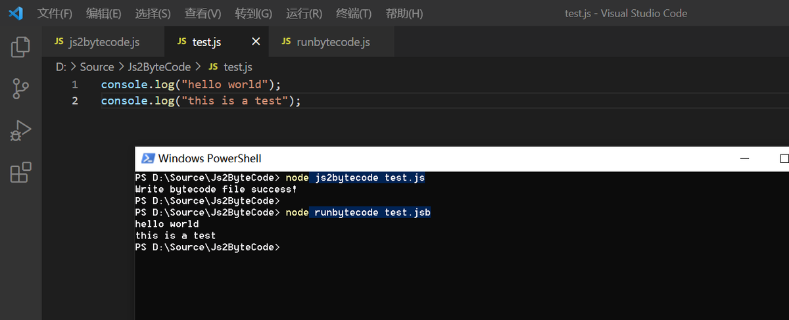Image resolution: width=789 pixels, height=320 pixels.
Task: Click the D: breadcrumb segment
Action: click(61, 67)
